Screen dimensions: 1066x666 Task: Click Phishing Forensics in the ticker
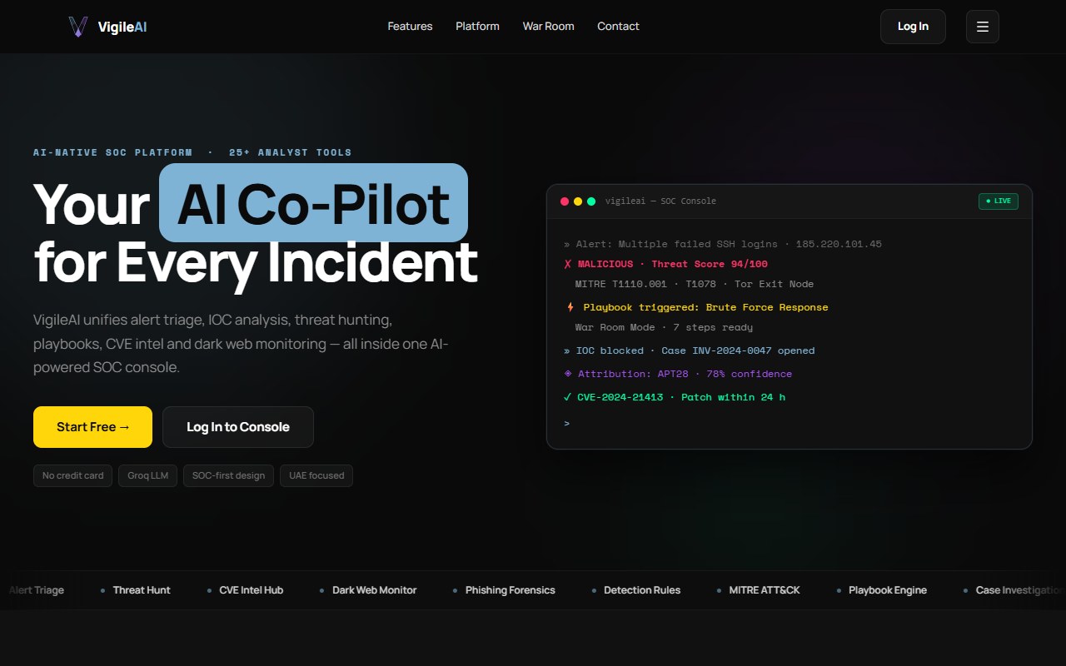[x=511, y=590]
